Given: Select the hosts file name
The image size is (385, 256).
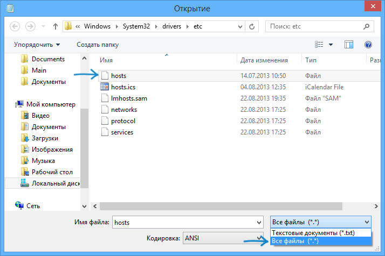Looking at the screenshot, I should click(x=119, y=76).
